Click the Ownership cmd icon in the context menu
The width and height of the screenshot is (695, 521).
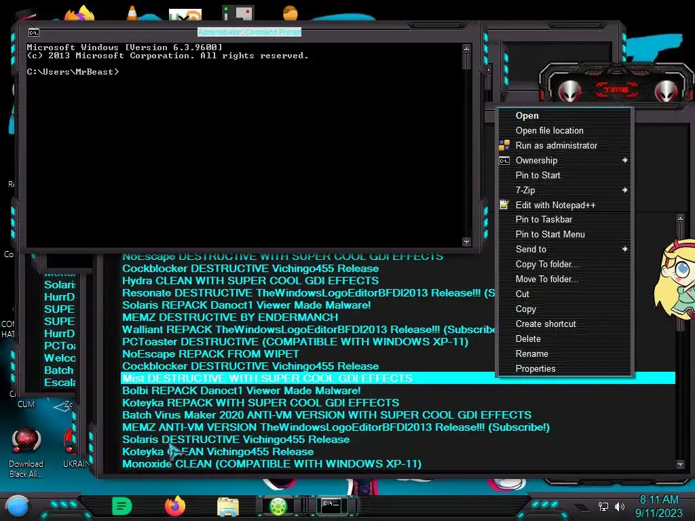click(504, 160)
